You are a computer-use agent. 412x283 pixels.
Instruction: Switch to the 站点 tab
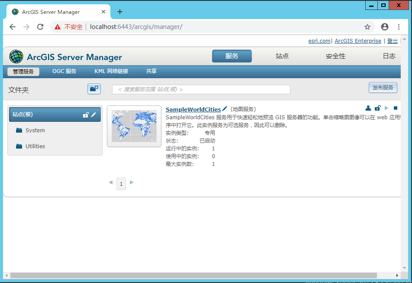[x=282, y=56]
